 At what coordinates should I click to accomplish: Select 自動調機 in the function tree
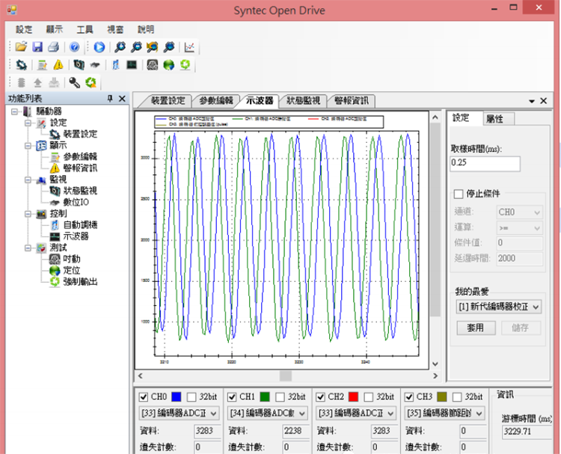pos(80,225)
